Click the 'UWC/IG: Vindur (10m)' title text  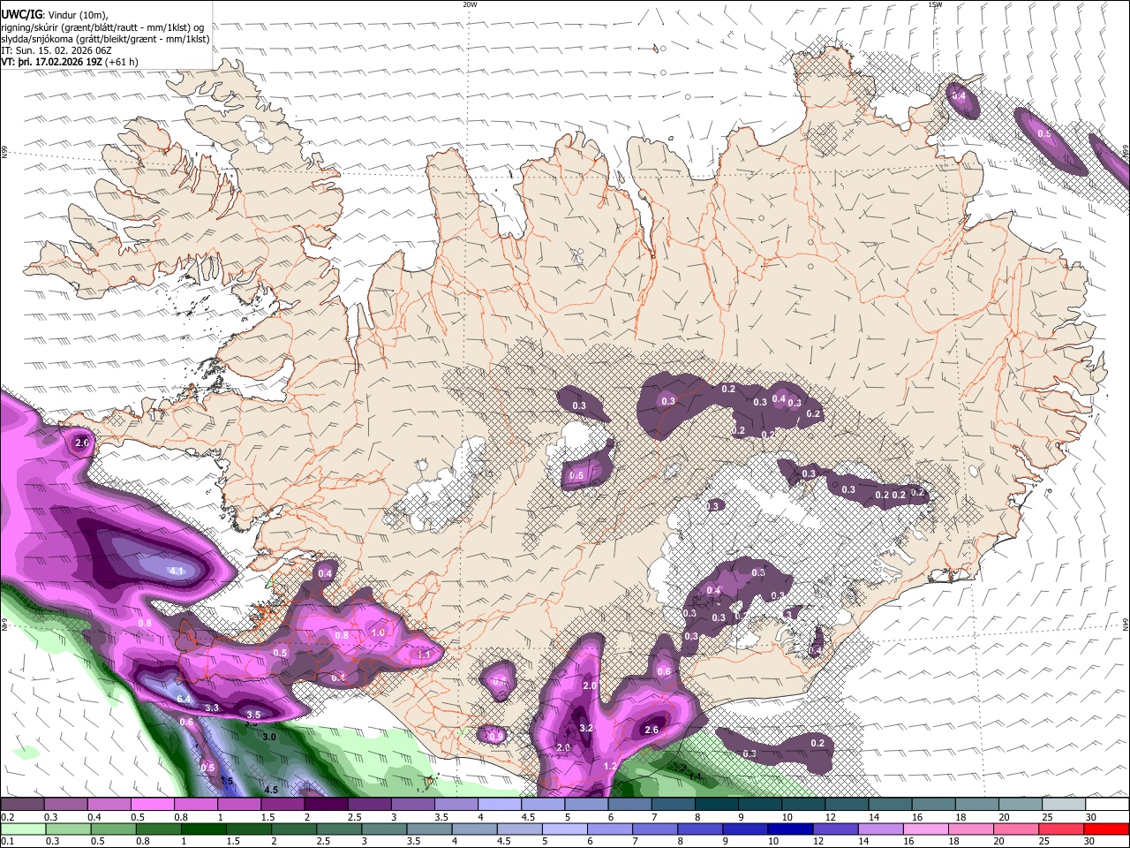coord(52,14)
